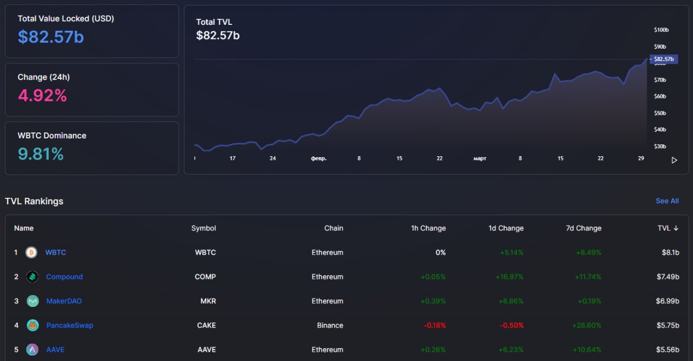Click the CAKE symbol cell
The image size is (693, 361).
(206, 325)
